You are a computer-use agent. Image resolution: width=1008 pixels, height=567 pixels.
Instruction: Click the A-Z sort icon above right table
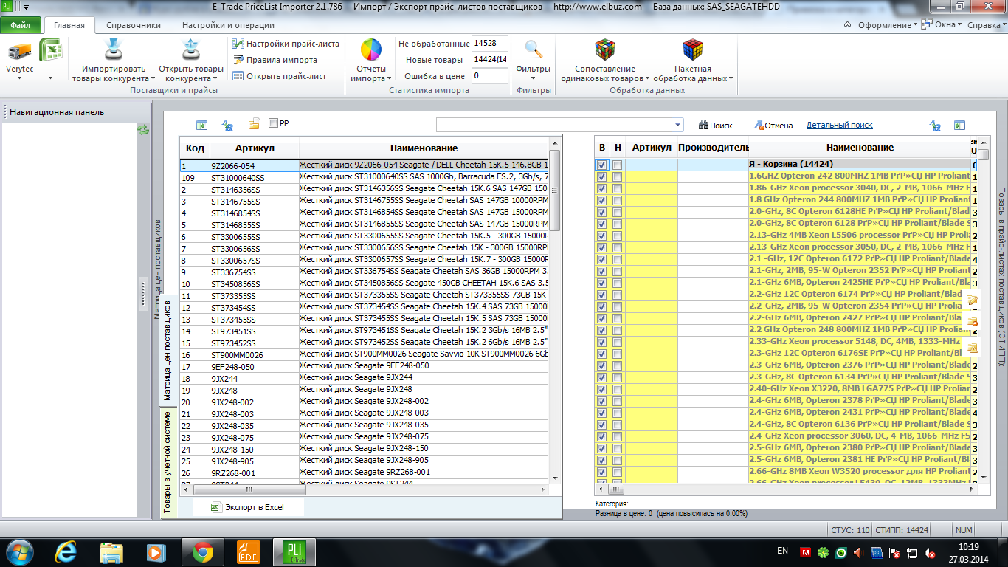[x=935, y=126]
